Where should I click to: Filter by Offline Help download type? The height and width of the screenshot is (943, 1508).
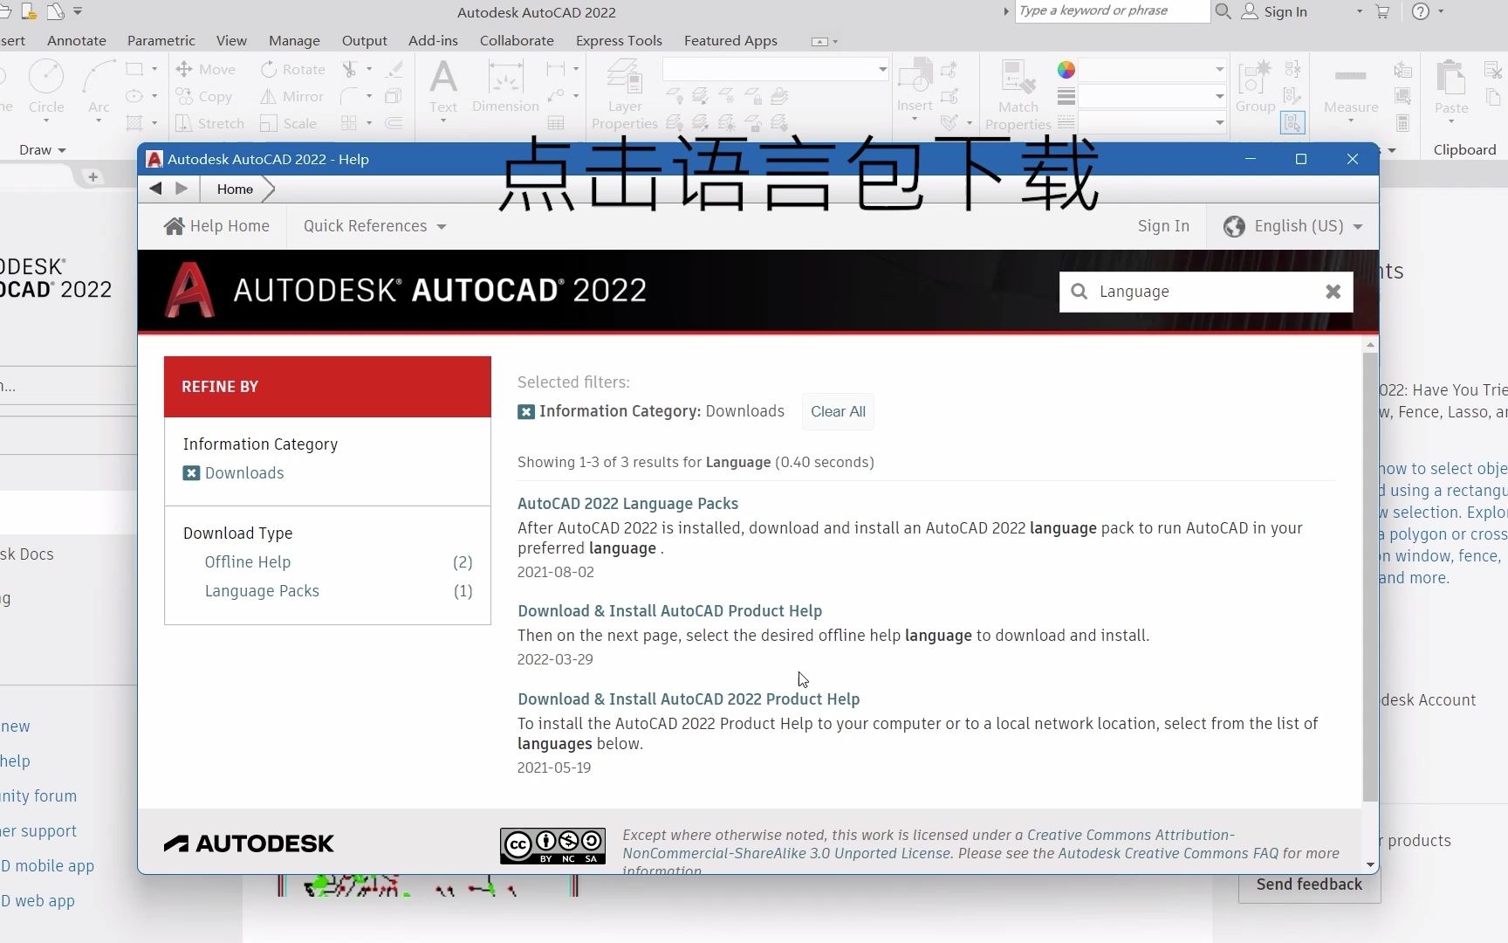pyautogui.click(x=248, y=562)
